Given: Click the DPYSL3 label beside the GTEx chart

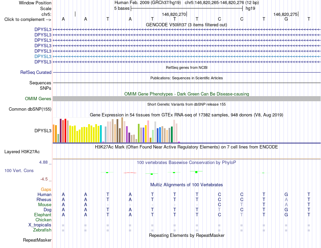Looking at the screenshot, I should pos(43,131).
